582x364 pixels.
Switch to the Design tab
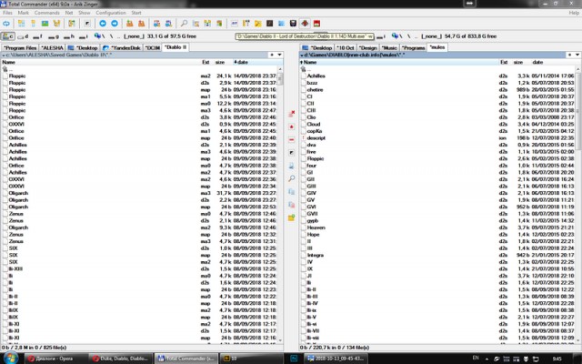coord(367,47)
